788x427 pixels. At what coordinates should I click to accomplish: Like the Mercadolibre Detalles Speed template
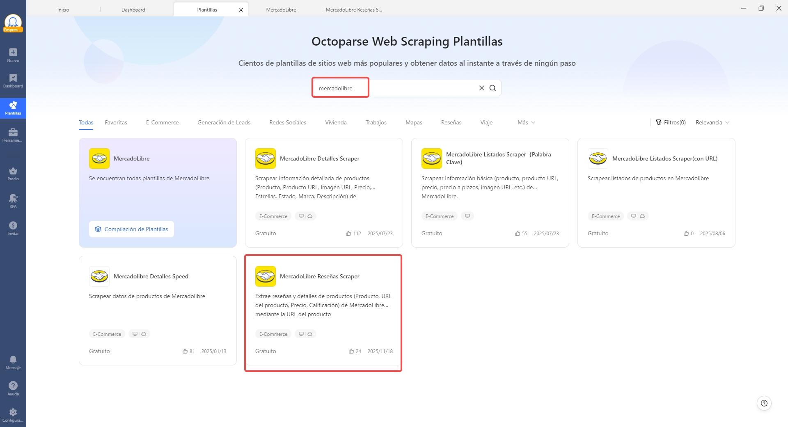coord(185,351)
